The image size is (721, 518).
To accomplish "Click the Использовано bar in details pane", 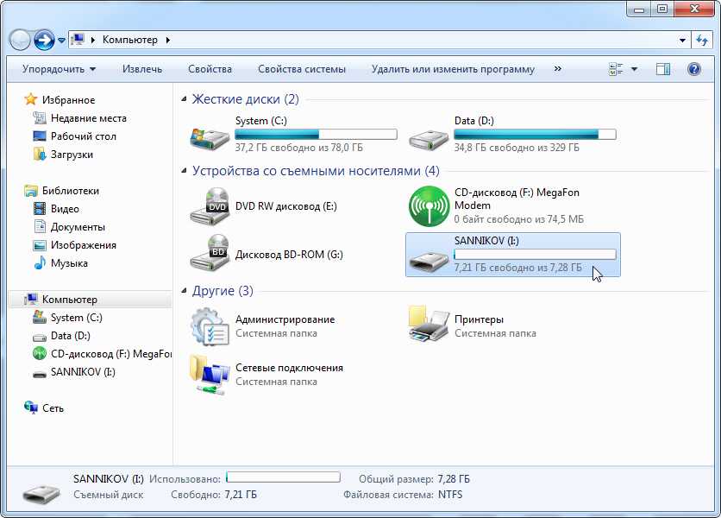I will [x=283, y=477].
